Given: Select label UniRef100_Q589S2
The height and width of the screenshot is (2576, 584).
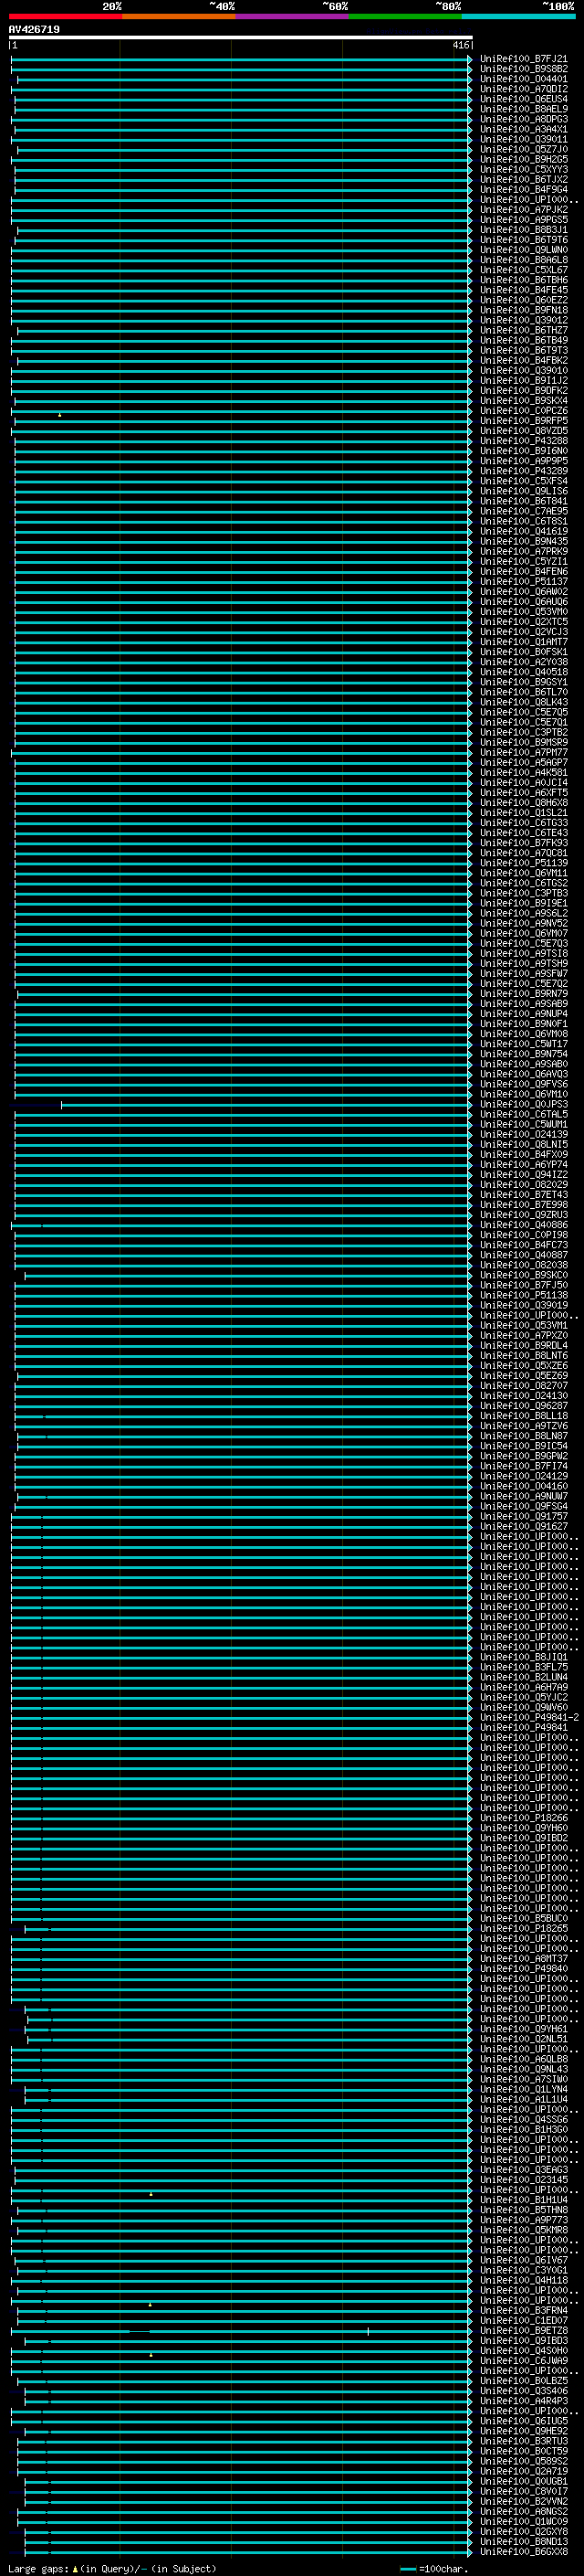Looking at the screenshot, I should tap(523, 2461).
